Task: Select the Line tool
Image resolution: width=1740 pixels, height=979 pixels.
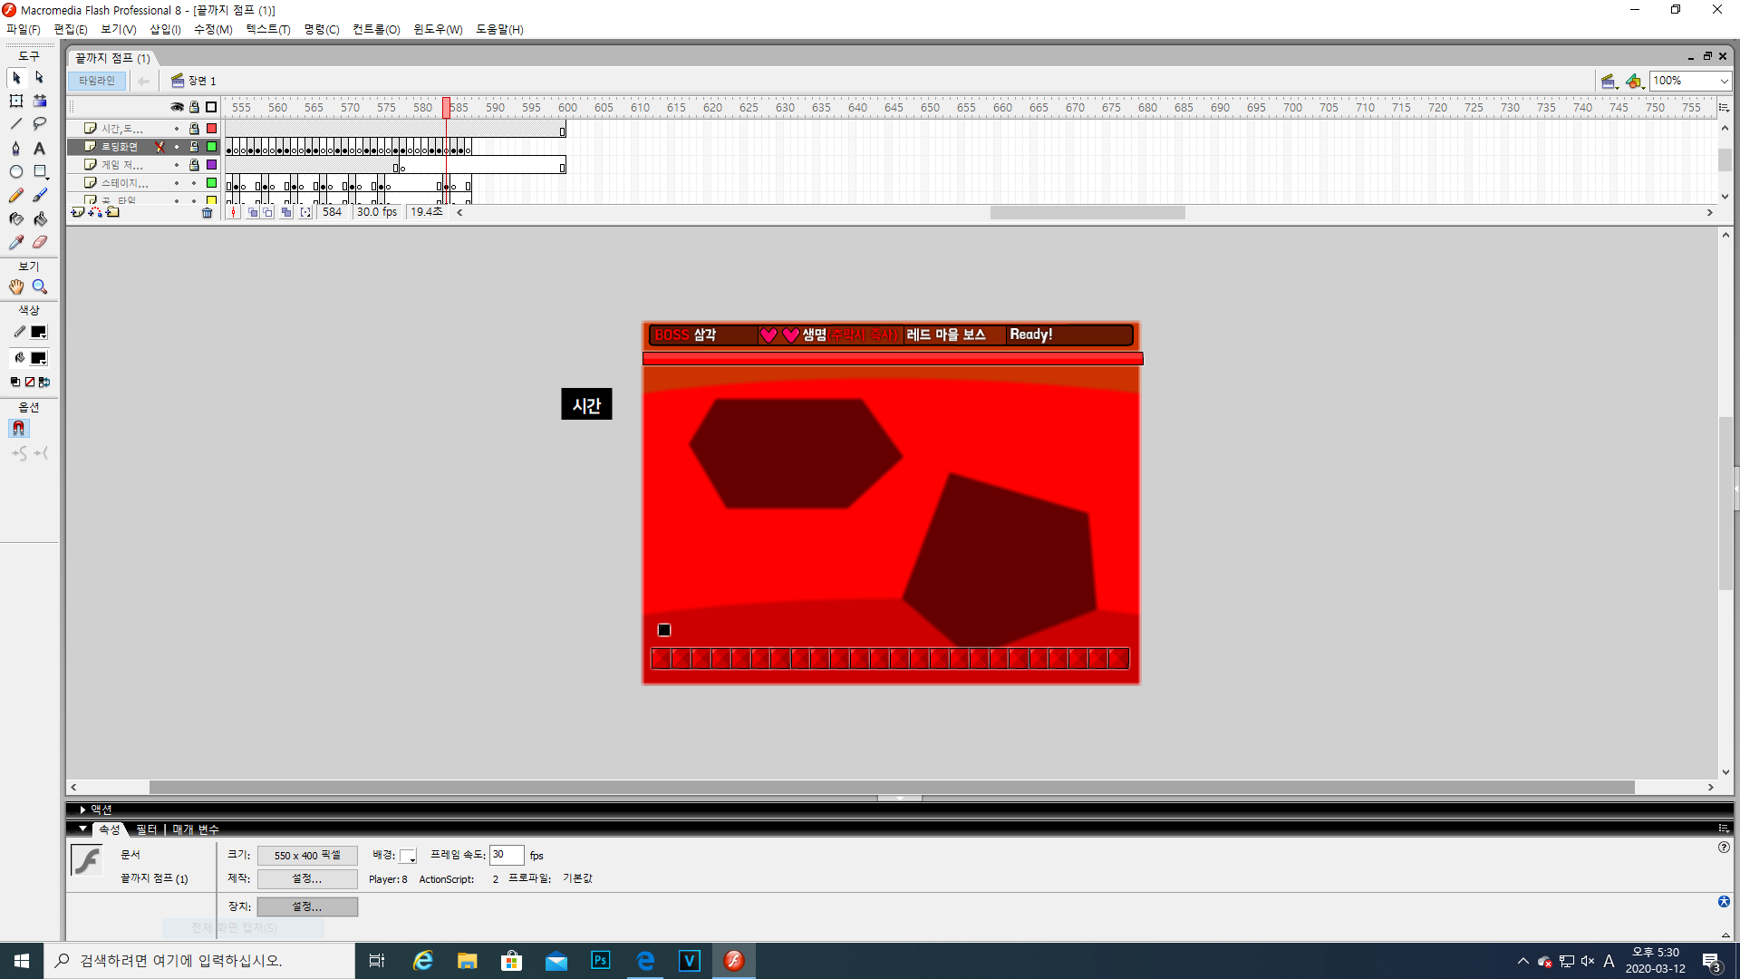Action: [16, 124]
